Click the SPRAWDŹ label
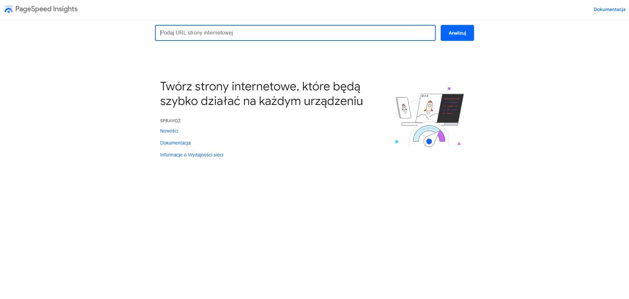Viewport: 629px width, 299px height. click(x=170, y=121)
